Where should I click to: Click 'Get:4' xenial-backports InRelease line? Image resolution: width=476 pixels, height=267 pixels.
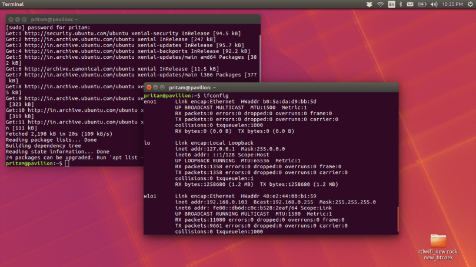128,51
